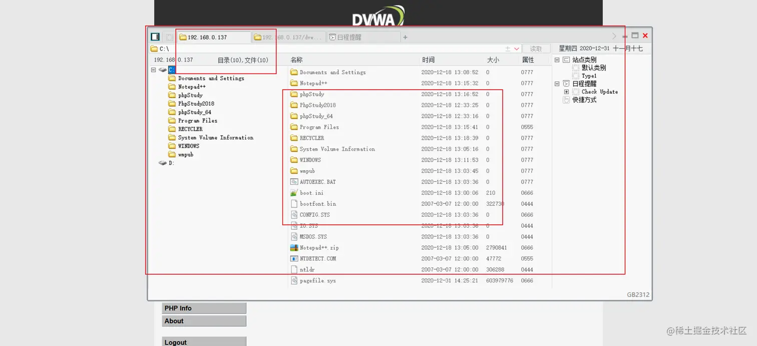Viewport: 757px width, 346px height.
Task: Select wmpub row in file list
Action: (420, 171)
